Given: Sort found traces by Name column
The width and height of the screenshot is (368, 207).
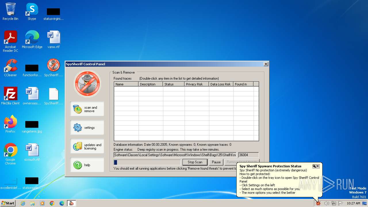Looking at the screenshot, I should point(126,84).
